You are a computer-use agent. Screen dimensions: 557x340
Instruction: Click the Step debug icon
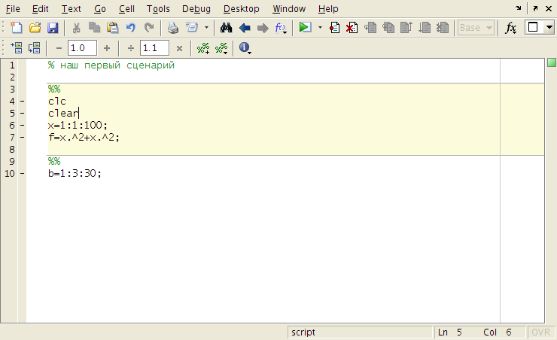370,27
